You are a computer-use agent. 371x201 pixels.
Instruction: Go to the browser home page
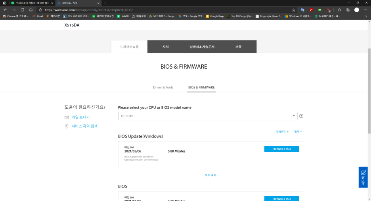tap(31, 10)
